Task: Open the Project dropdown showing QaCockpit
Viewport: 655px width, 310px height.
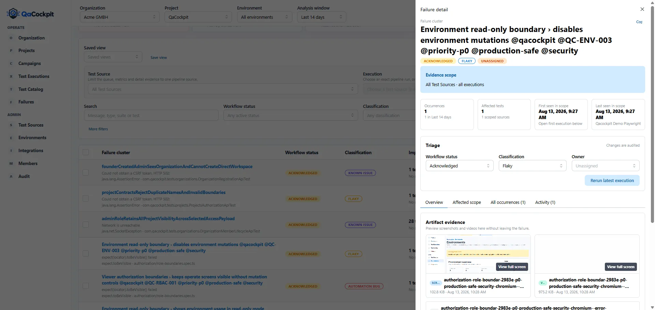Action: [x=198, y=17]
